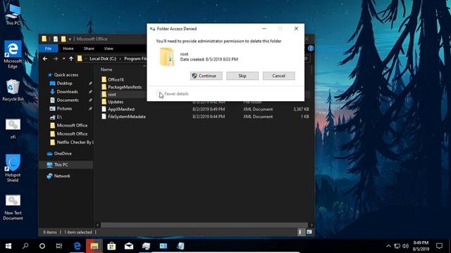Screen dimensions: 451x253
Task: Open Pictures in Quick access
Action: [64, 109]
